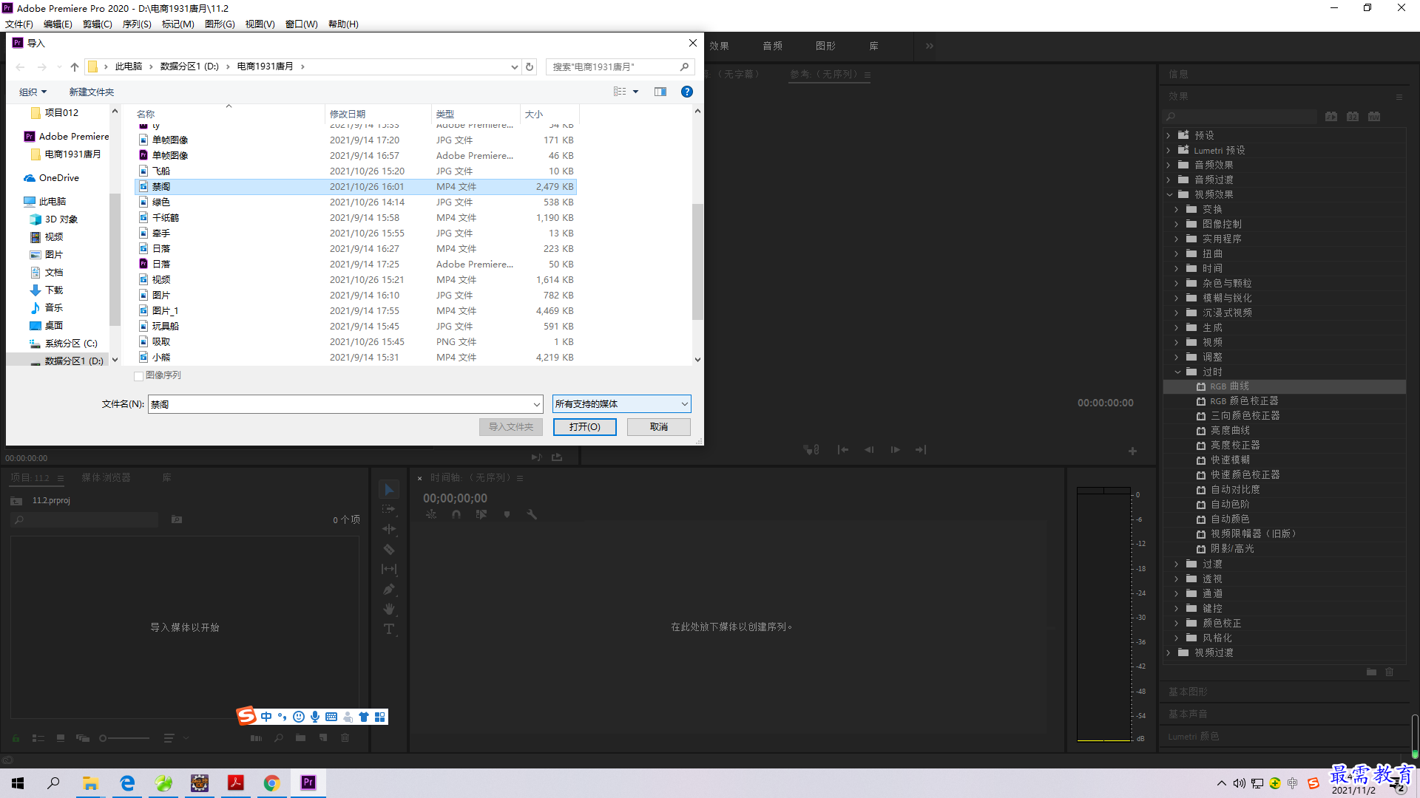Select the Pen tool in tools panel
This screenshot has height=798, width=1420.
tap(389, 589)
